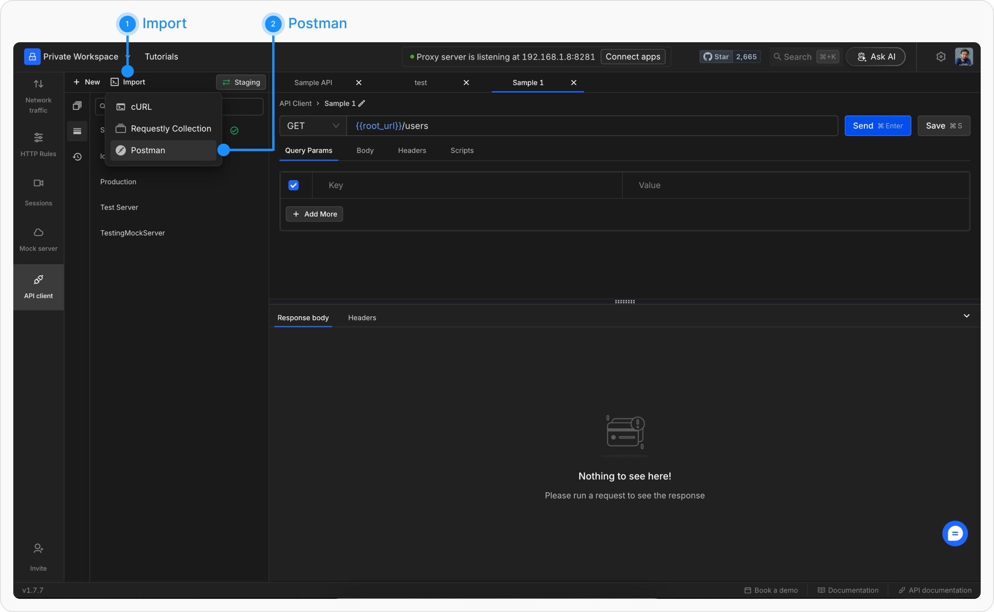Click the pencil icon to rename Sample 1
The image size is (994, 612).
pyautogui.click(x=362, y=104)
